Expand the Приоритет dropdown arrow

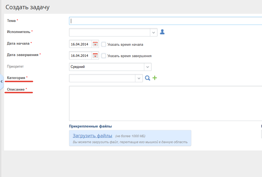(148, 67)
